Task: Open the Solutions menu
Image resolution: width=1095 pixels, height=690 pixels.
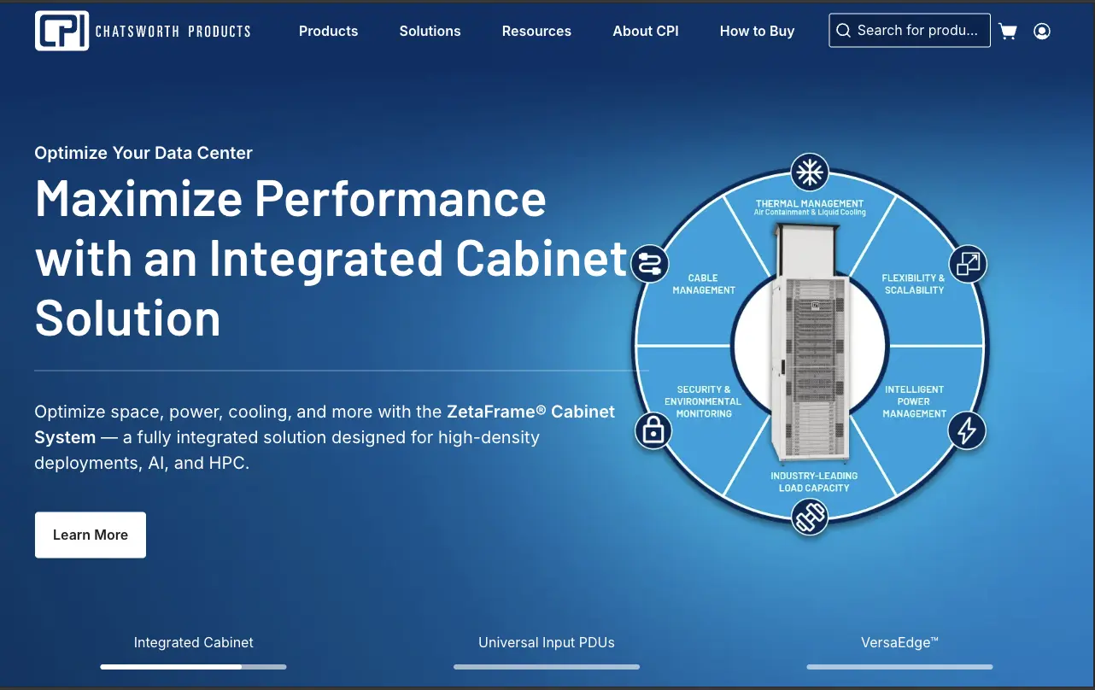Action: coord(430,31)
